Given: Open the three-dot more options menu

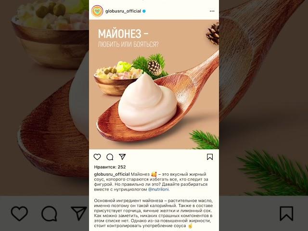Looking at the screenshot, I should point(212,11).
